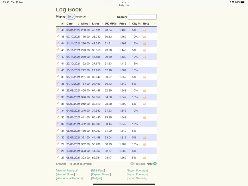Viewport: 248px width, 186px height.
Task: Open View All Notes link
Action: point(65,174)
